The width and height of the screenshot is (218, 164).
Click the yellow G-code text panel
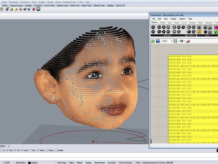click(x=193, y=99)
